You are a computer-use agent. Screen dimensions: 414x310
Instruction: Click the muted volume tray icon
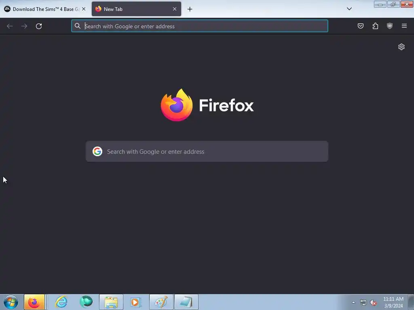pyautogui.click(x=373, y=302)
